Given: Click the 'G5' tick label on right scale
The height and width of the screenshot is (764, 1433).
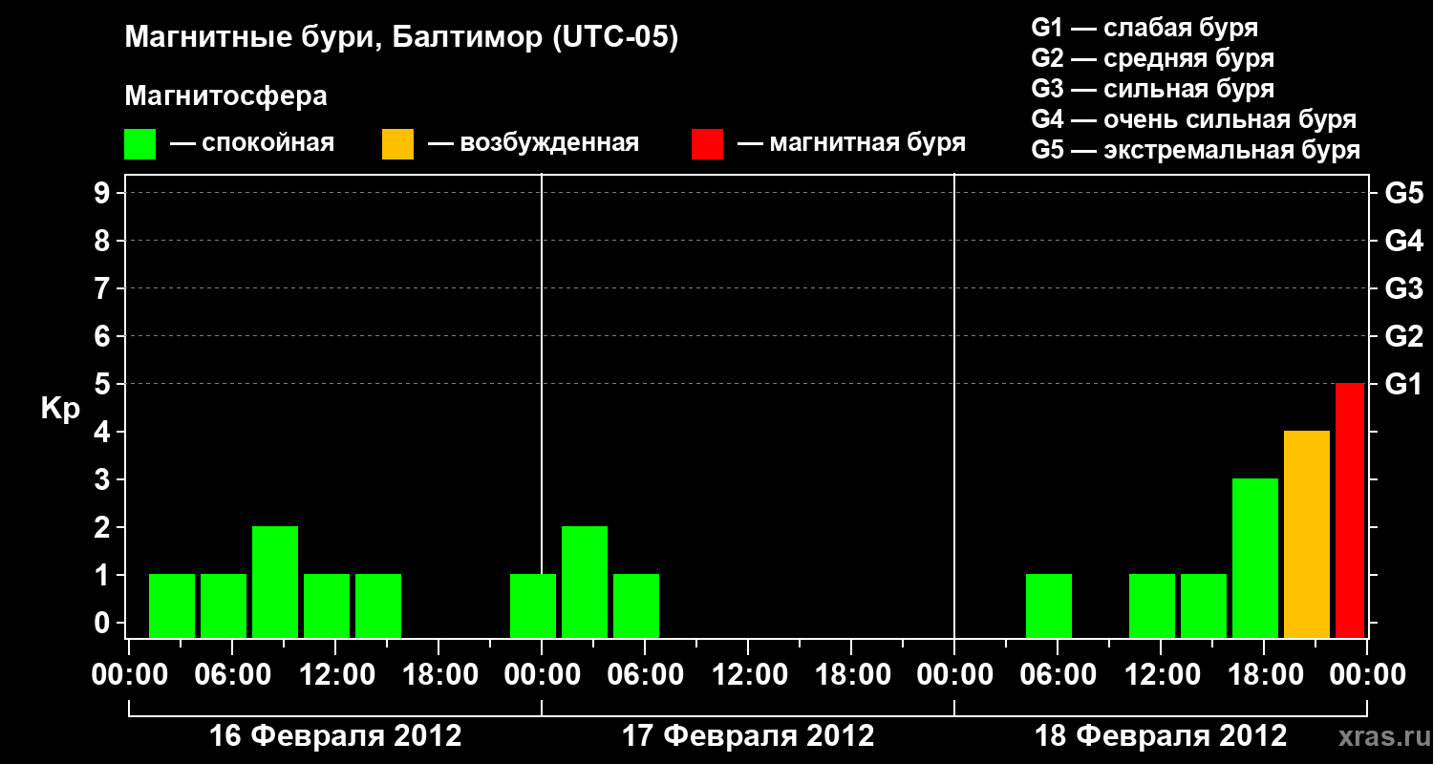Looking at the screenshot, I should click(1403, 193).
